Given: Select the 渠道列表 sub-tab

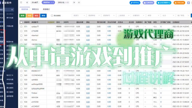Looking at the screenshot, I should coord(25,9).
